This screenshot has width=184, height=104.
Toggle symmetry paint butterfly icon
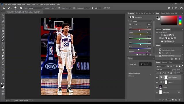109,8
